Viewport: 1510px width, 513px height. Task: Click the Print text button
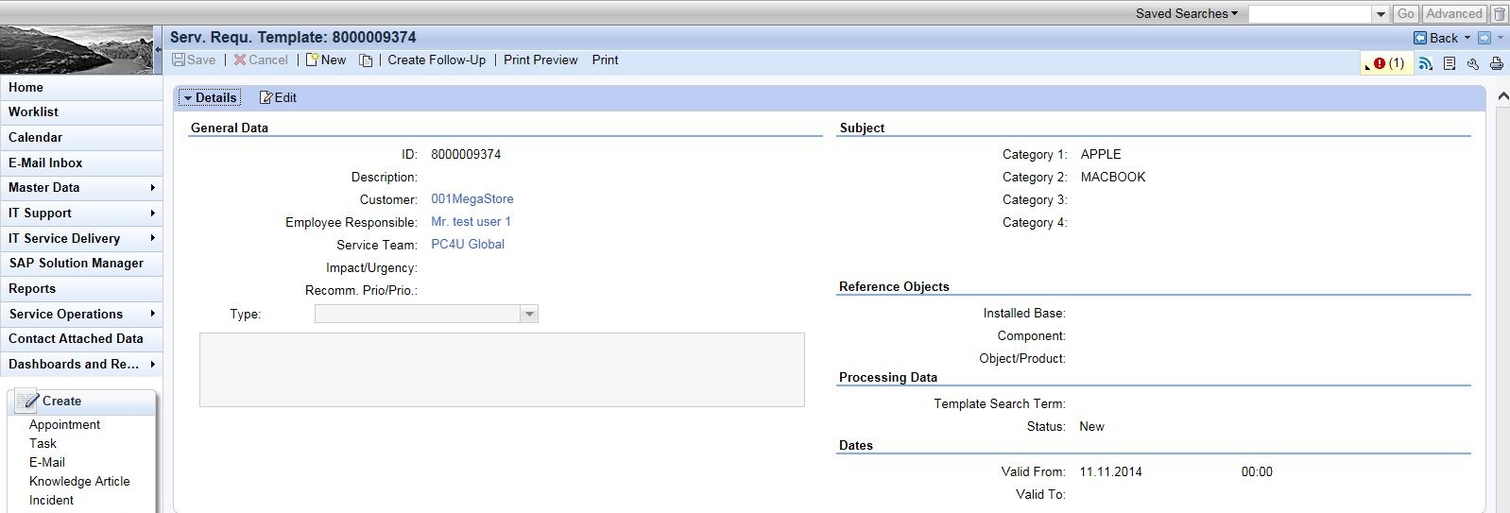(x=605, y=60)
